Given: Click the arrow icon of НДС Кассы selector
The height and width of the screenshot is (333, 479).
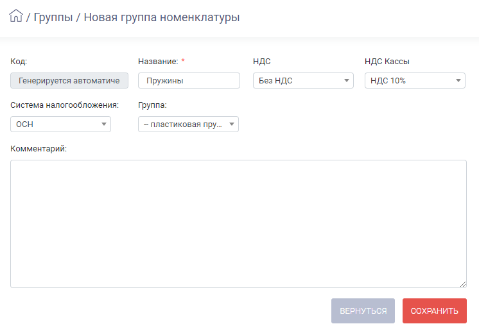Looking at the screenshot, I should pyautogui.click(x=458, y=81).
